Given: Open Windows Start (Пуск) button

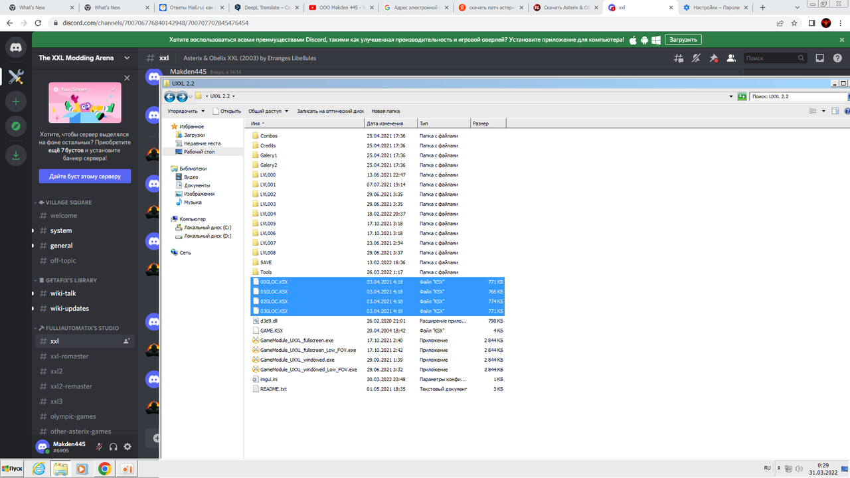Looking at the screenshot, I should [13, 469].
